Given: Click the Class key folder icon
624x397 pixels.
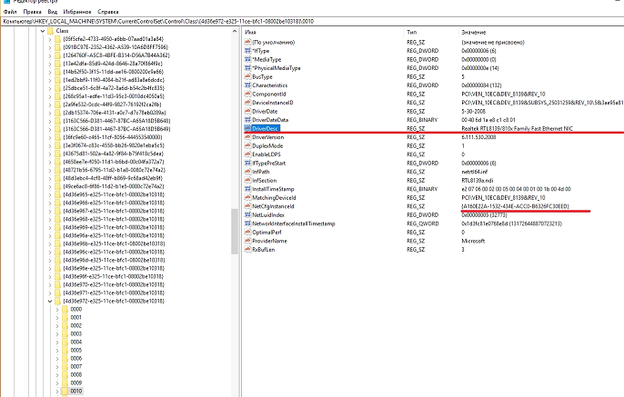Looking at the screenshot, I should pos(50,30).
